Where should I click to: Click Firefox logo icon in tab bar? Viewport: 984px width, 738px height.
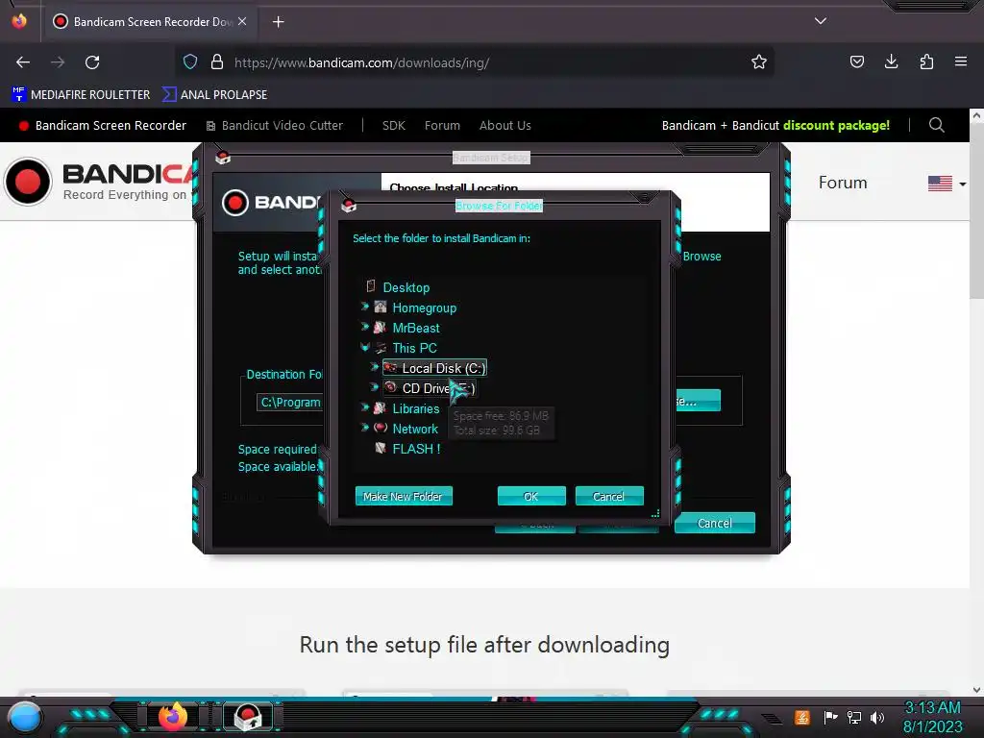19,21
